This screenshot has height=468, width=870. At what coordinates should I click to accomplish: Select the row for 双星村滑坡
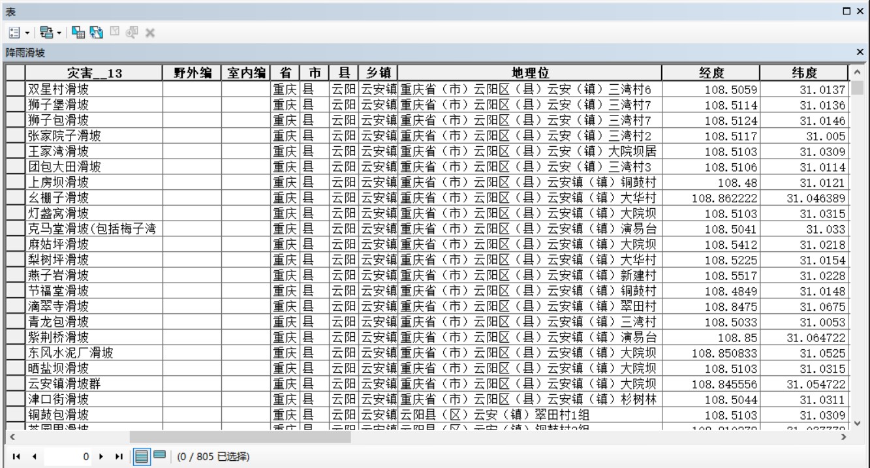[15, 89]
